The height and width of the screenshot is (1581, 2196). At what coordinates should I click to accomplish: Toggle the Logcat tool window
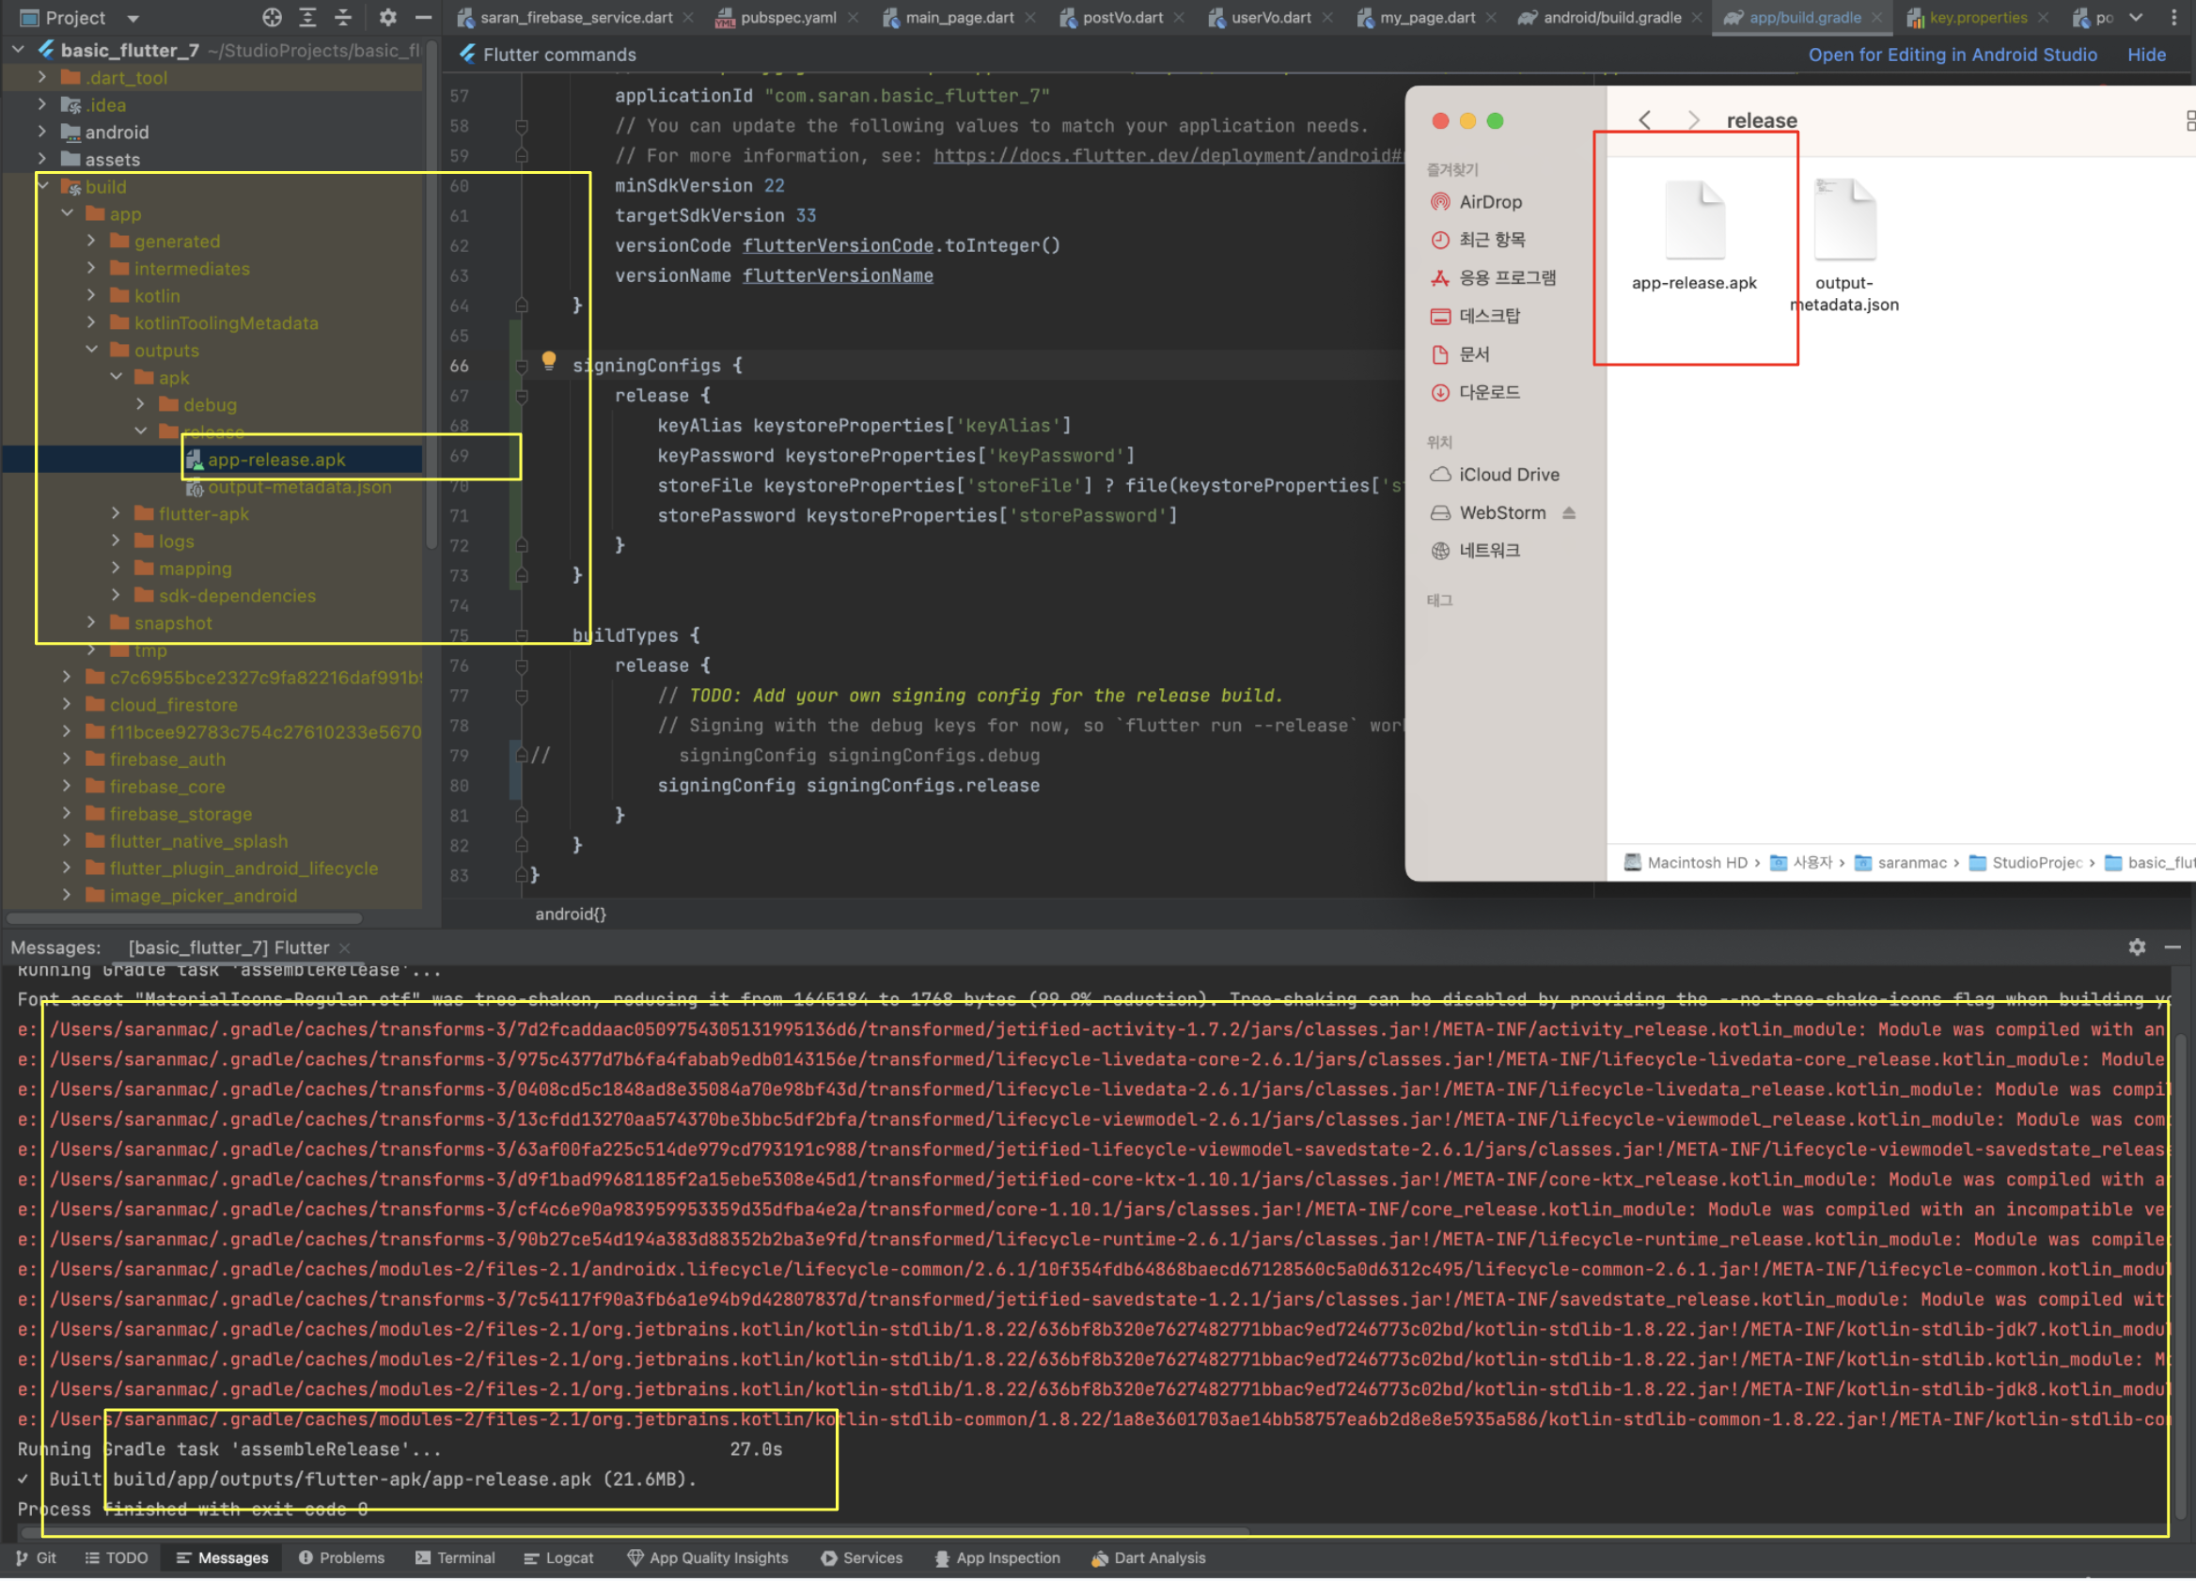click(x=558, y=1558)
